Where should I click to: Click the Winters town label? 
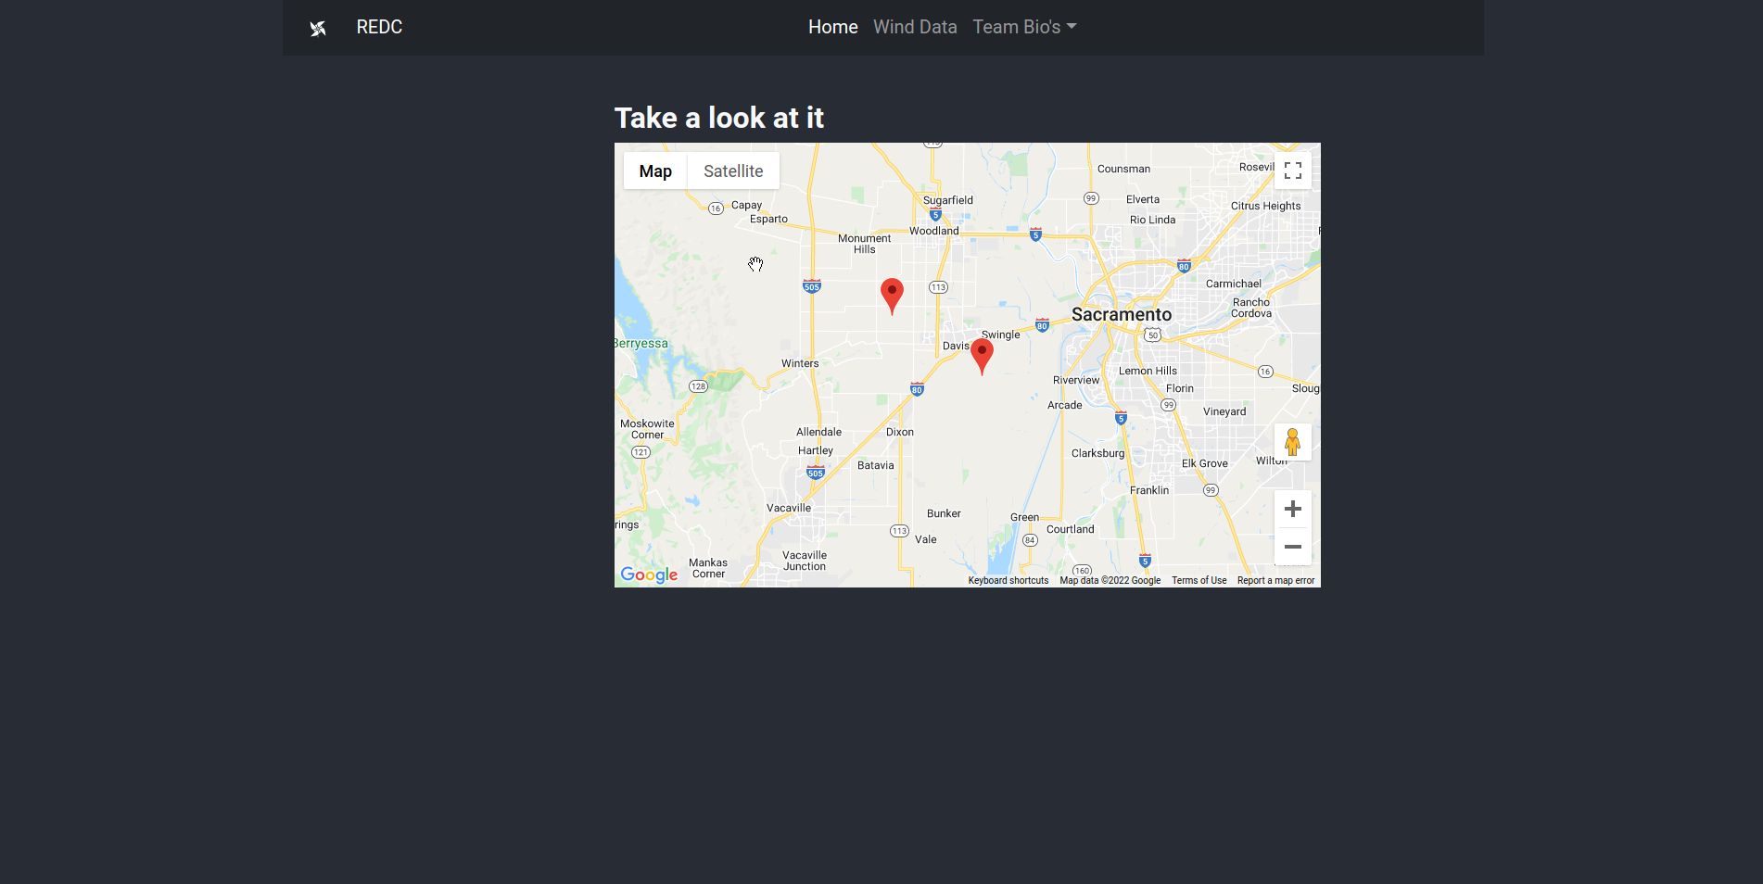click(800, 363)
